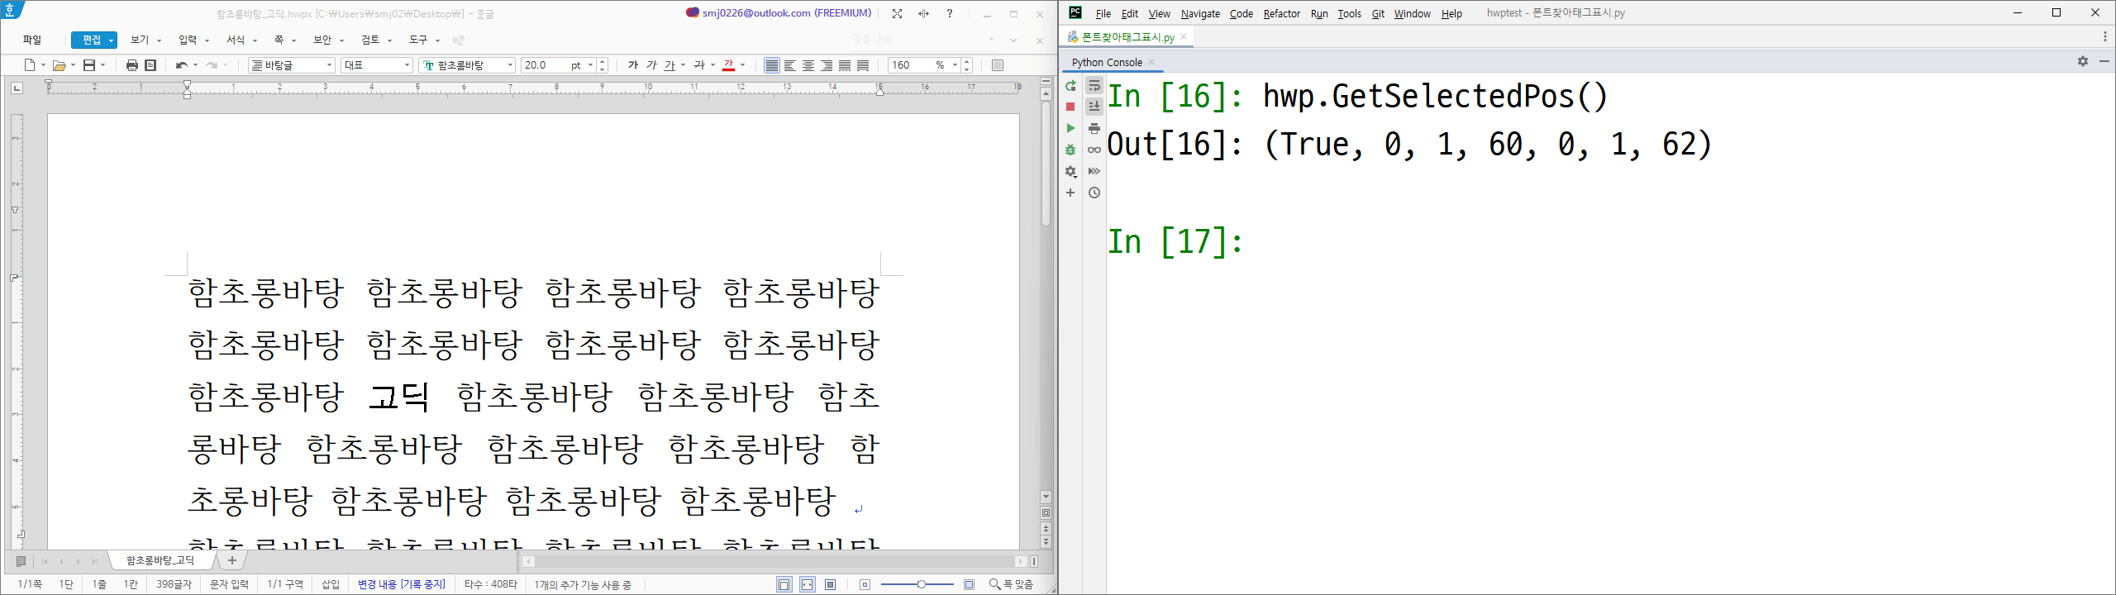The width and height of the screenshot is (2116, 595).
Task: Toggle soft-wrap icon in PyCharm console
Action: (x=1094, y=86)
